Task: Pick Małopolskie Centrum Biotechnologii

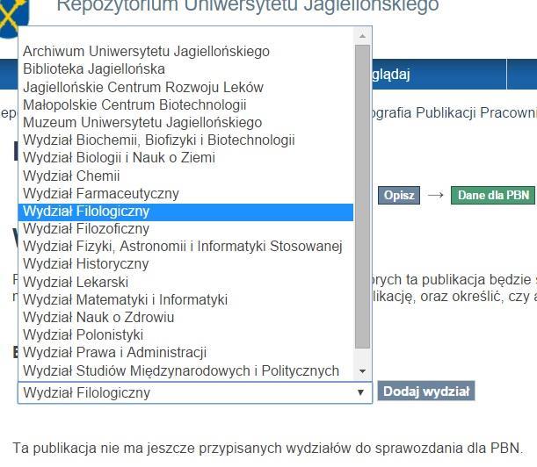Action: (185, 104)
